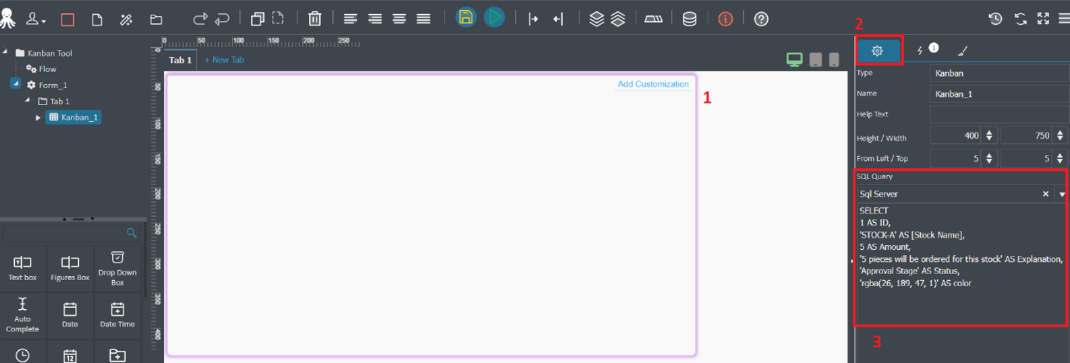The height and width of the screenshot is (363, 1070).
Task: Add a new tab with + New Tab
Action: coord(225,60)
